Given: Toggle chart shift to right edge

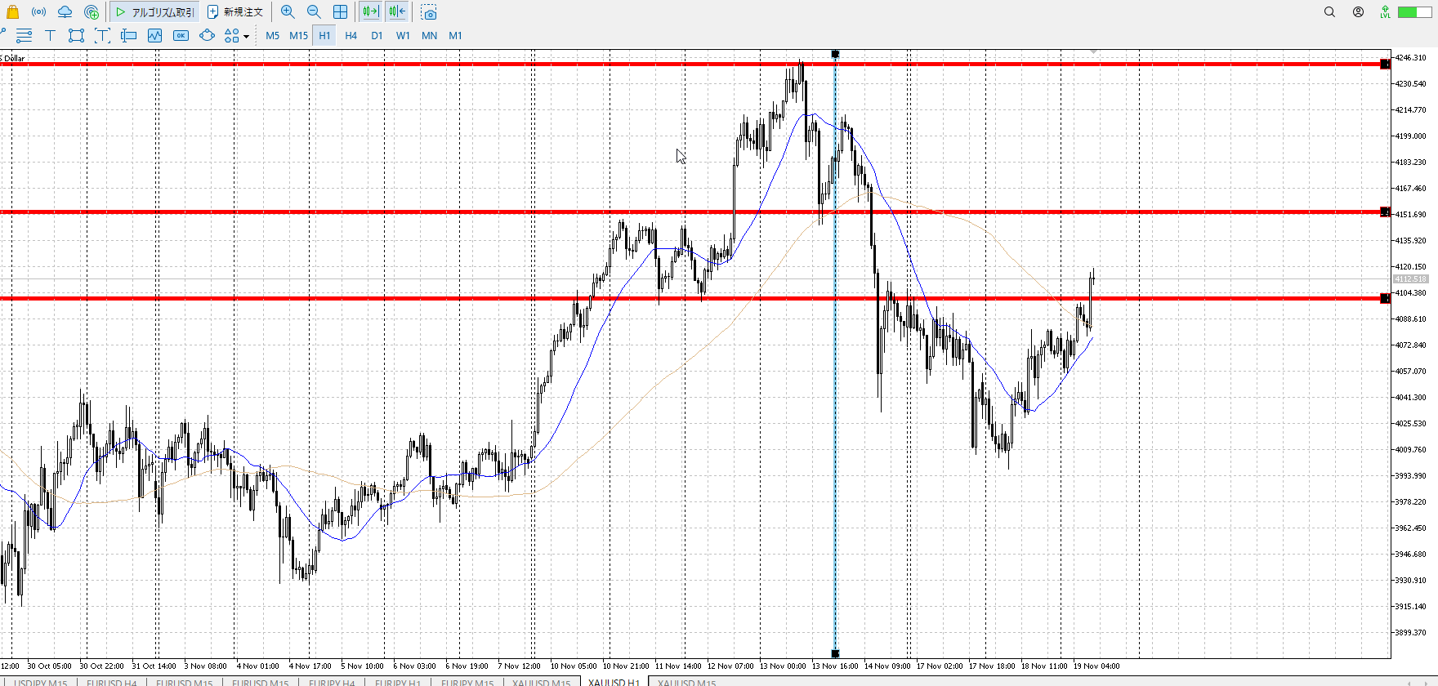Looking at the screenshot, I should click(x=397, y=12).
